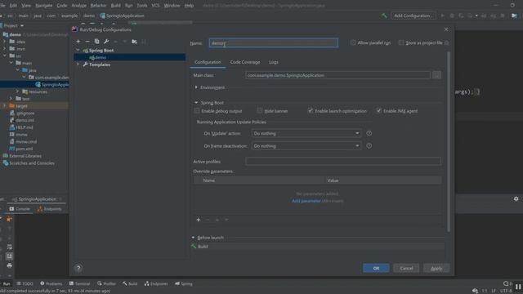Click pause icon at bottom right corner
Image resolution: width=523 pixels, height=294 pixels.
pyautogui.click(x=517, y=287)
